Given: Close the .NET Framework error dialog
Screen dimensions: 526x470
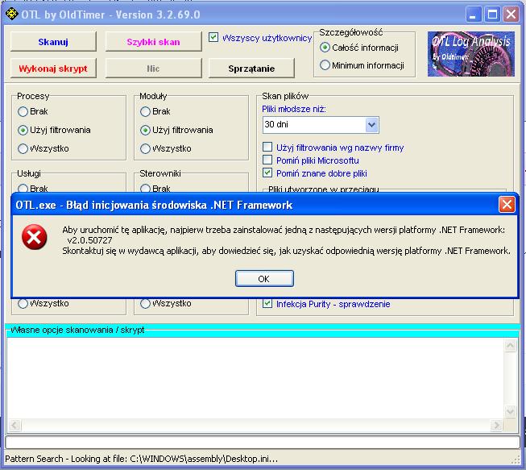Looking at the screenshot, I should (507, 205).
